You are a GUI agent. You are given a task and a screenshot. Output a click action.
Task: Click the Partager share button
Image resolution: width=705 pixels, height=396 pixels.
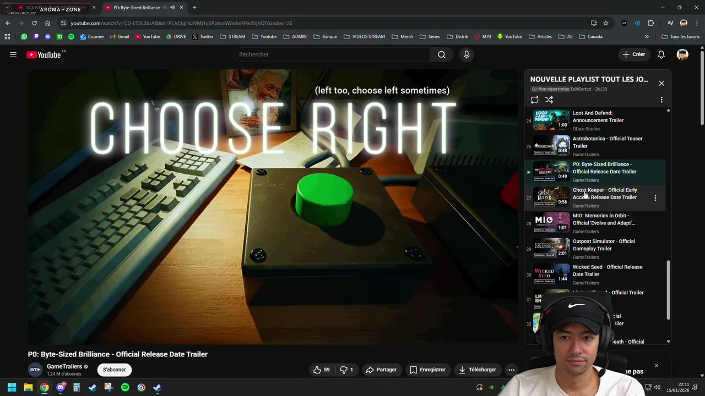point(381,370)
